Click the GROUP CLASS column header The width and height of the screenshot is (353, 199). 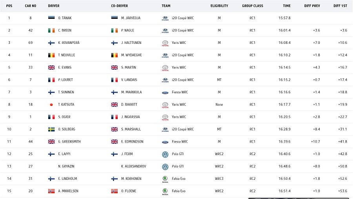click(253, 6)
